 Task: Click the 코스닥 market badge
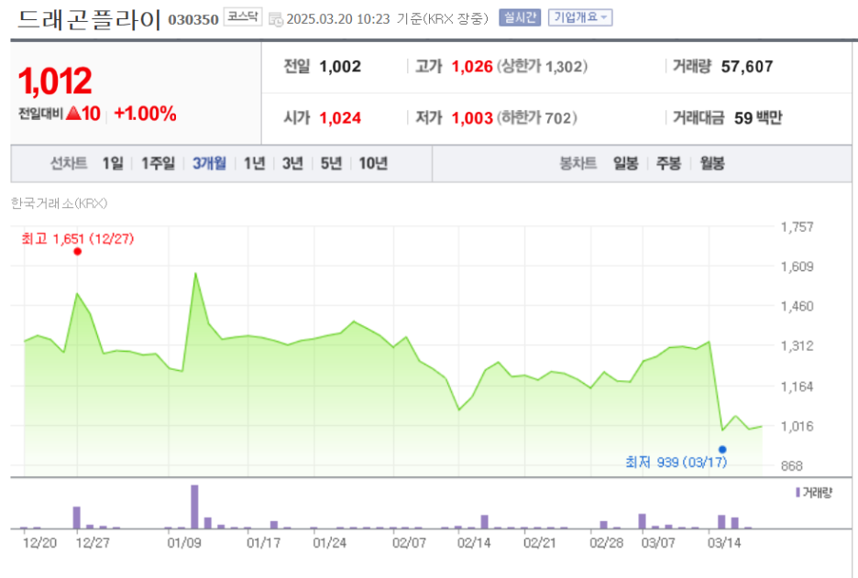242,17
